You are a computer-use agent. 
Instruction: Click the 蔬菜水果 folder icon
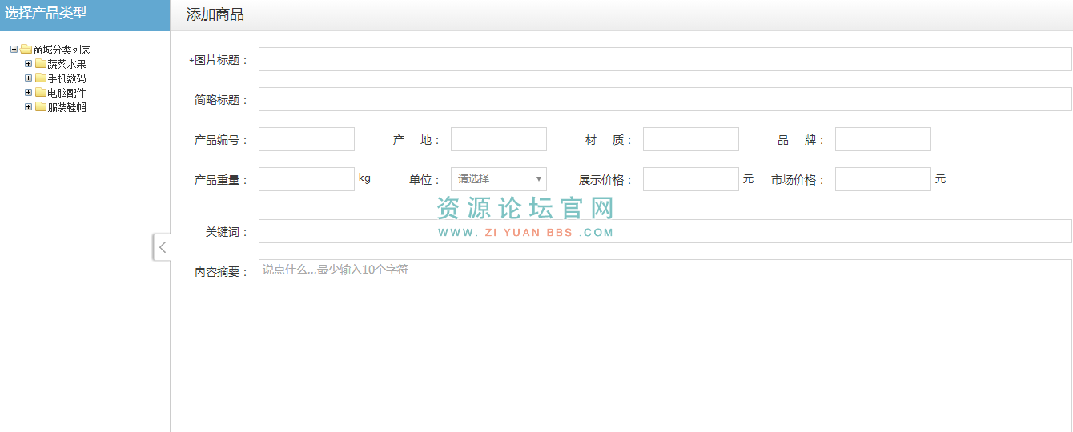point(40,64)
